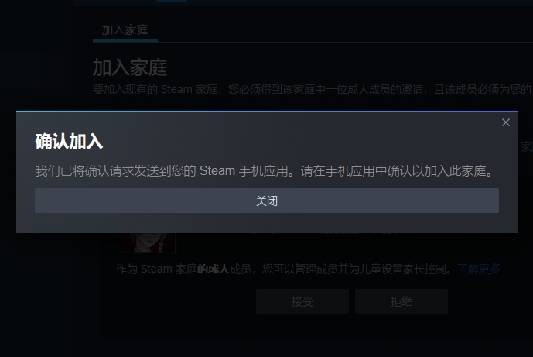Viewport: 533px width, 357px height.
Task: Click the dialog message about Steam 手机应用
Action: click(265, 170)
